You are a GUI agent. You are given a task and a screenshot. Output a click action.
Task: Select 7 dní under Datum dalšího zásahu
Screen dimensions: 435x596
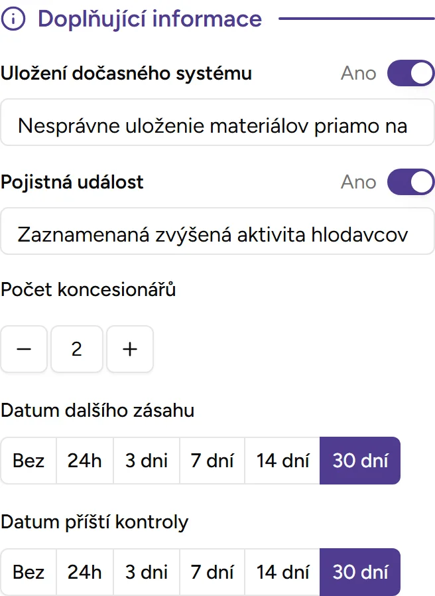coord(212,461)
